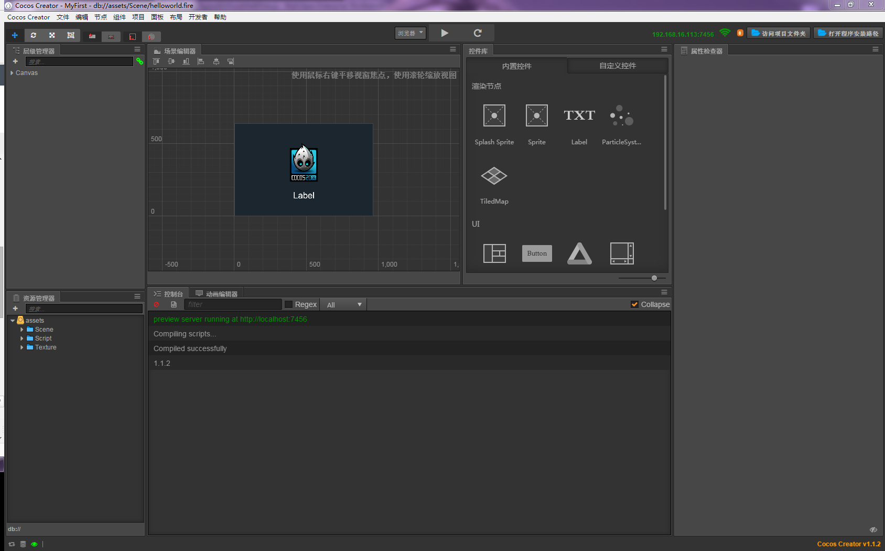The width and height of the screenshot is (885, 551).
Task: Open the hierarchy panel menu icon
Action: coord(137,49)
